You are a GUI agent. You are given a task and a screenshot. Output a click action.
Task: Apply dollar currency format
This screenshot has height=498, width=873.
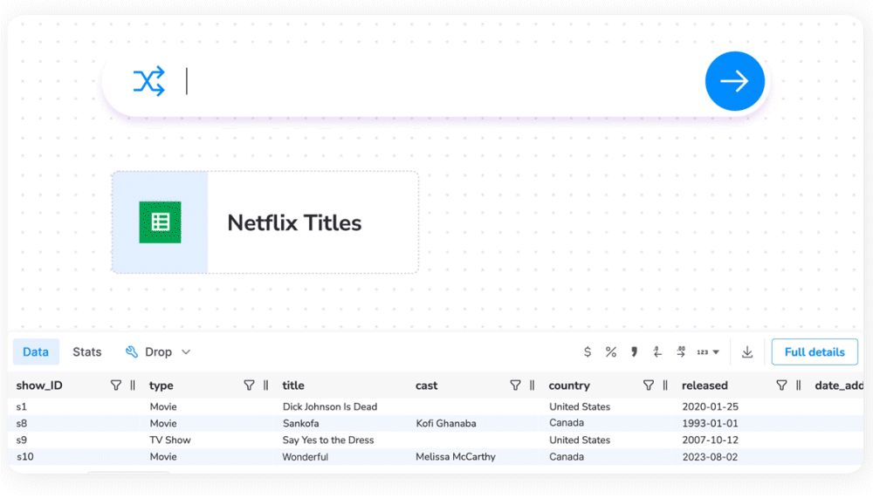pyautogui.click(x=588, y=351)
